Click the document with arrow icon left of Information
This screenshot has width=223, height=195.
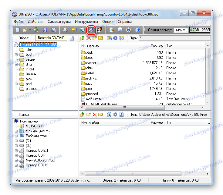[112, 30]
